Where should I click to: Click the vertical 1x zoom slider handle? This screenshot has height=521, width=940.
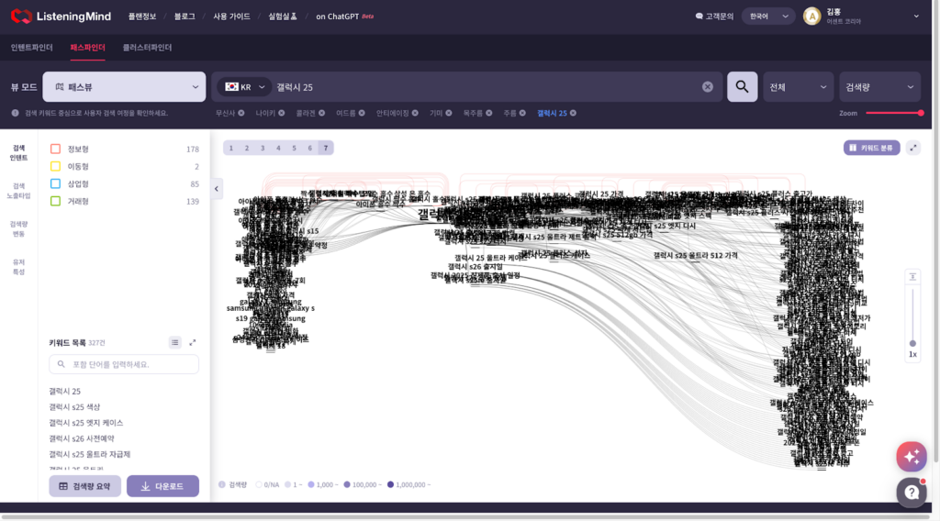[x=912, y=344]
